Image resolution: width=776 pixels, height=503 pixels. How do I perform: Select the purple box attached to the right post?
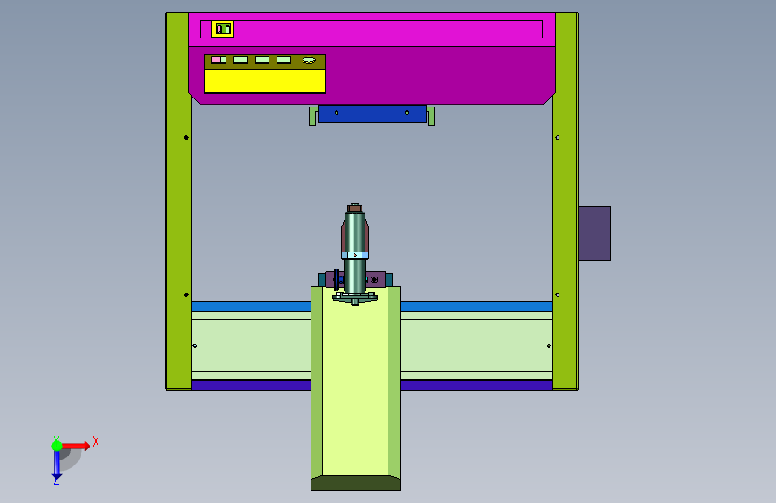point(595,234)
